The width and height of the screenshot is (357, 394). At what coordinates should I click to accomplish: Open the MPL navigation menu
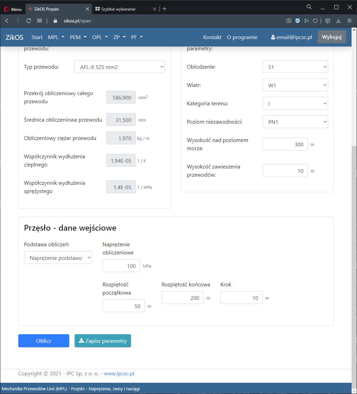pyautogui.click(x=56, y=37)
